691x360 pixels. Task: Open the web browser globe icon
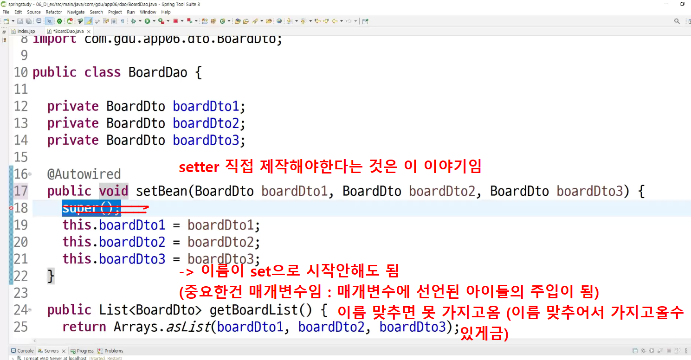point(279,21)
